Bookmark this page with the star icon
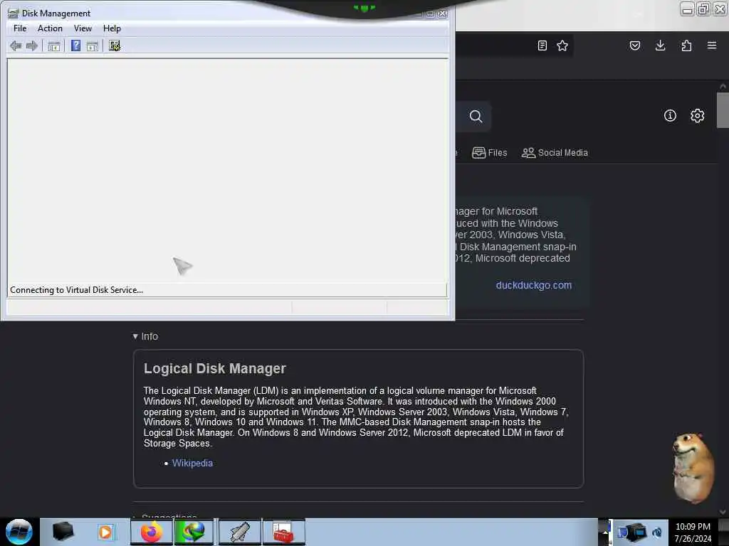The image size is (729, 546). [562, 45]
